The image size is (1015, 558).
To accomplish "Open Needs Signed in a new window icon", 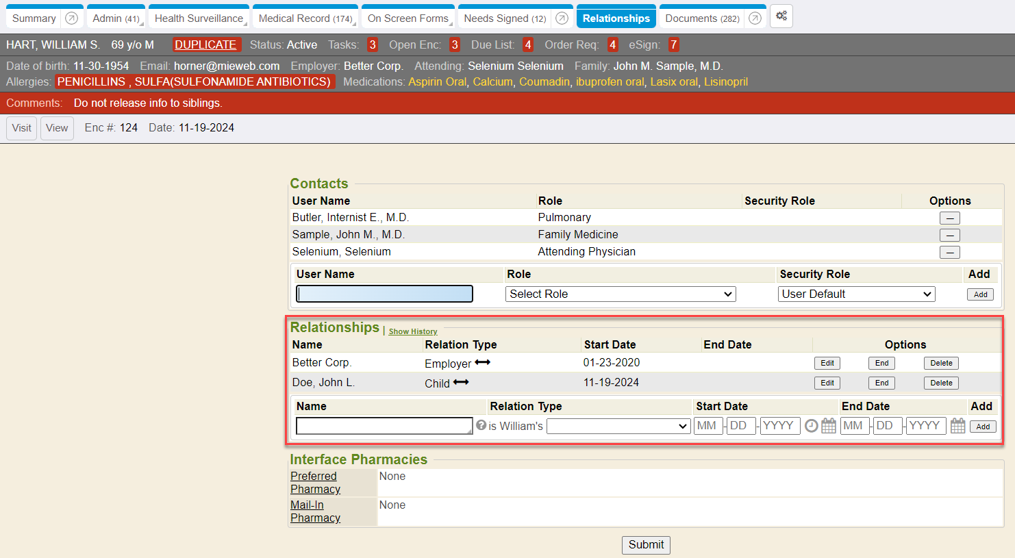I will (x=562, y=18).
